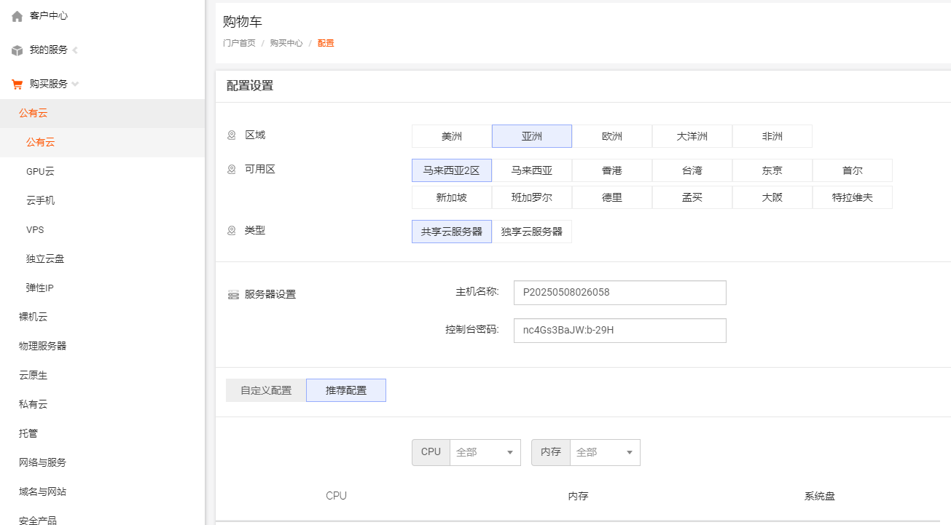Click the home icon beside 客户中心

tap(17, 16)
